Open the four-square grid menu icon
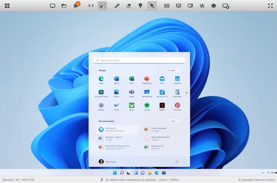 pos(7,6)
